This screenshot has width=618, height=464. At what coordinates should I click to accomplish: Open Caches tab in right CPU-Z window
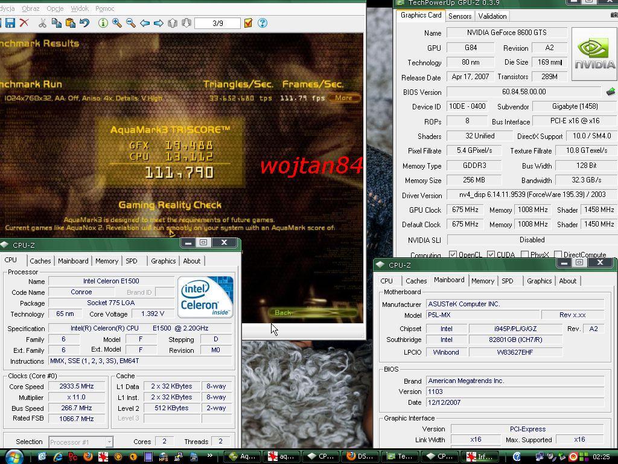coord(416,280)
